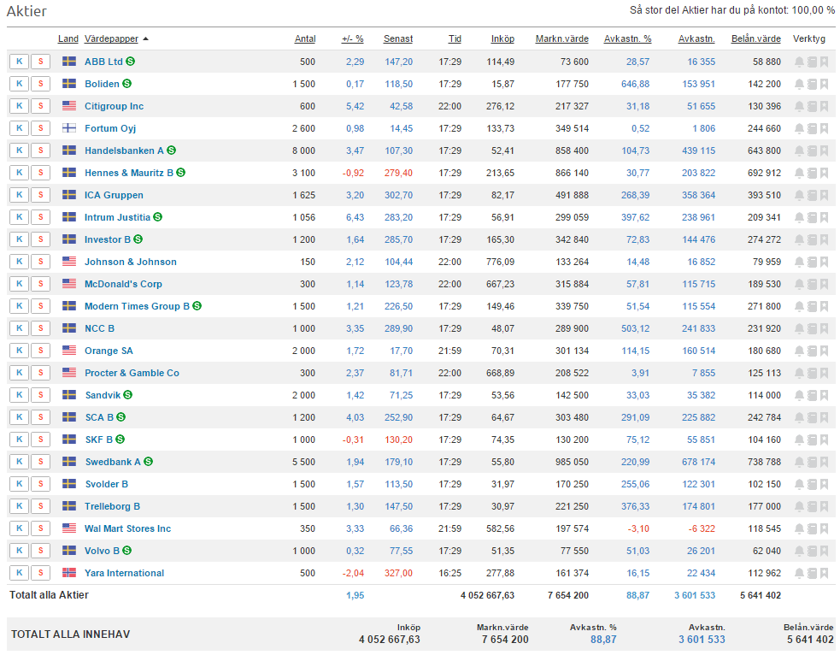Click the S sell button for Yara International
The image size is (840, 655).
pyautogui.click(x=41, y=573)
